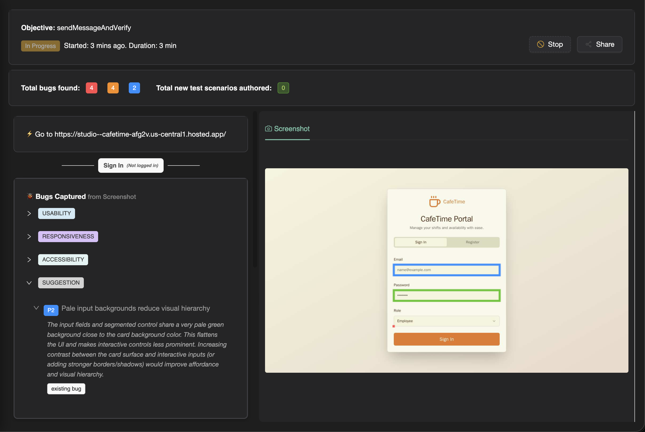Click the red critical bug count badge
The image size is (645, 432).
click(x=91, y=88)
